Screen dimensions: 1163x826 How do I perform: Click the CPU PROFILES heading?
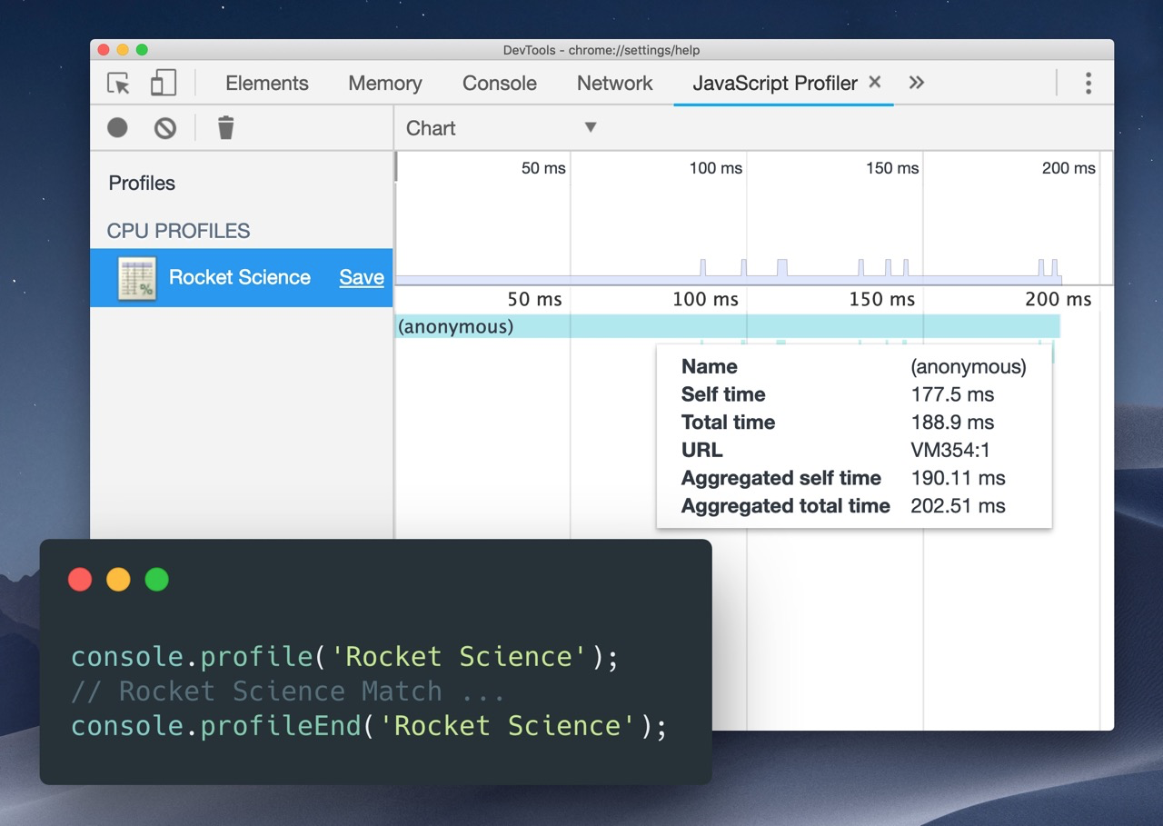point(178,231)
